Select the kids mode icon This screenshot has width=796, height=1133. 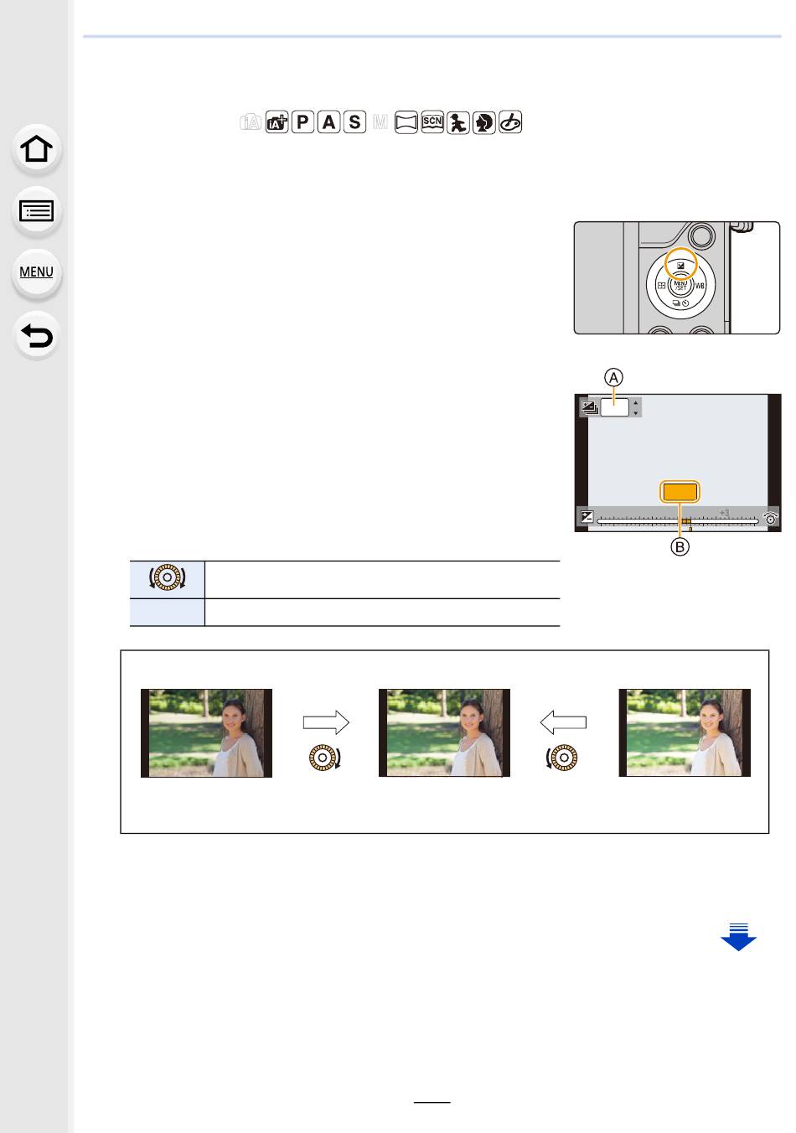click(458, 122)
